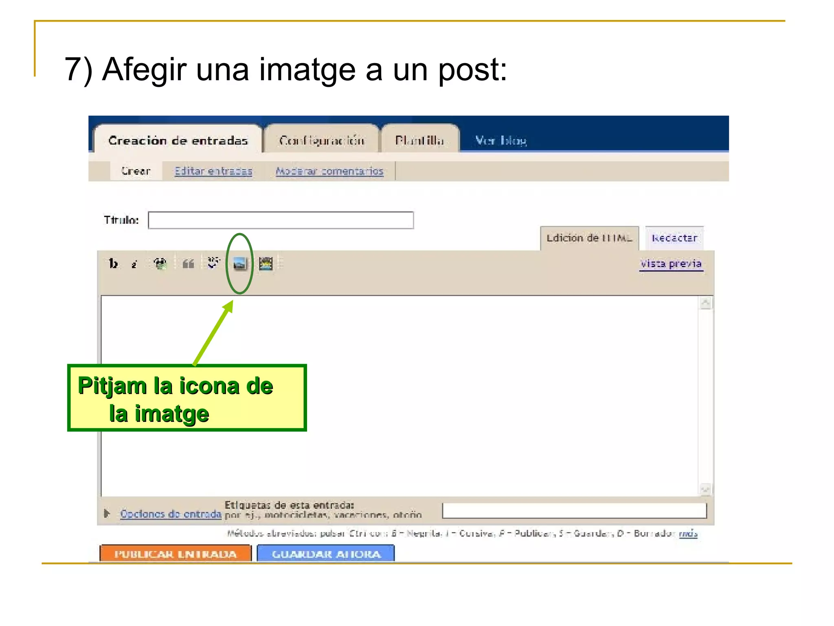834x626 pixels.
Task: Click inside the post body text area
Action: pos(399,395)
